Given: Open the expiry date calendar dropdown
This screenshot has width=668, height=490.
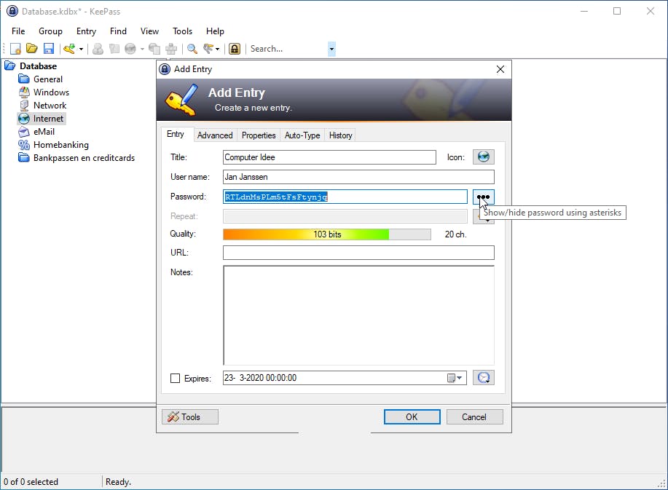Looking at the screenshot, I should tap(455, 378).
